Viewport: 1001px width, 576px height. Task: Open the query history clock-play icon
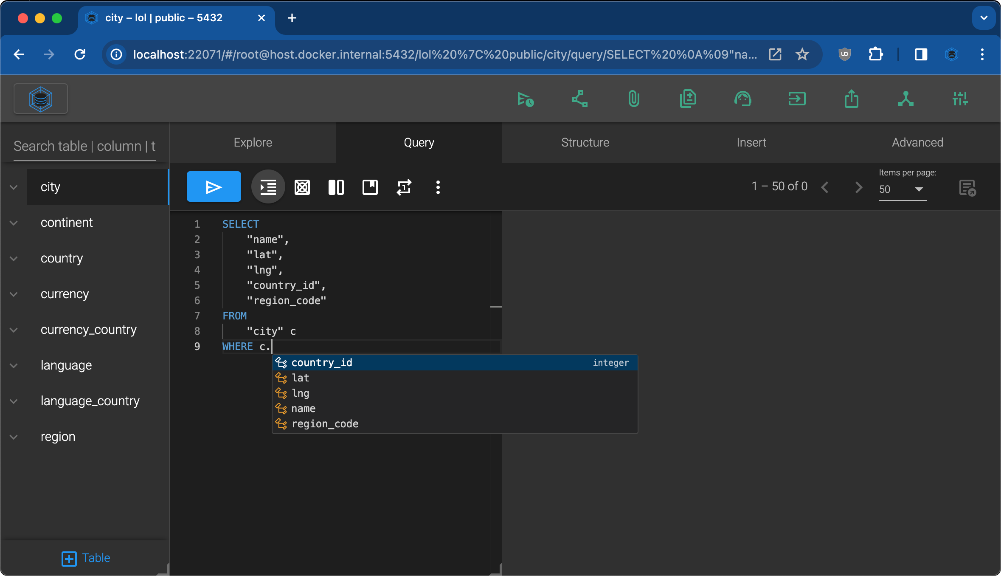[x=525, y=99]
